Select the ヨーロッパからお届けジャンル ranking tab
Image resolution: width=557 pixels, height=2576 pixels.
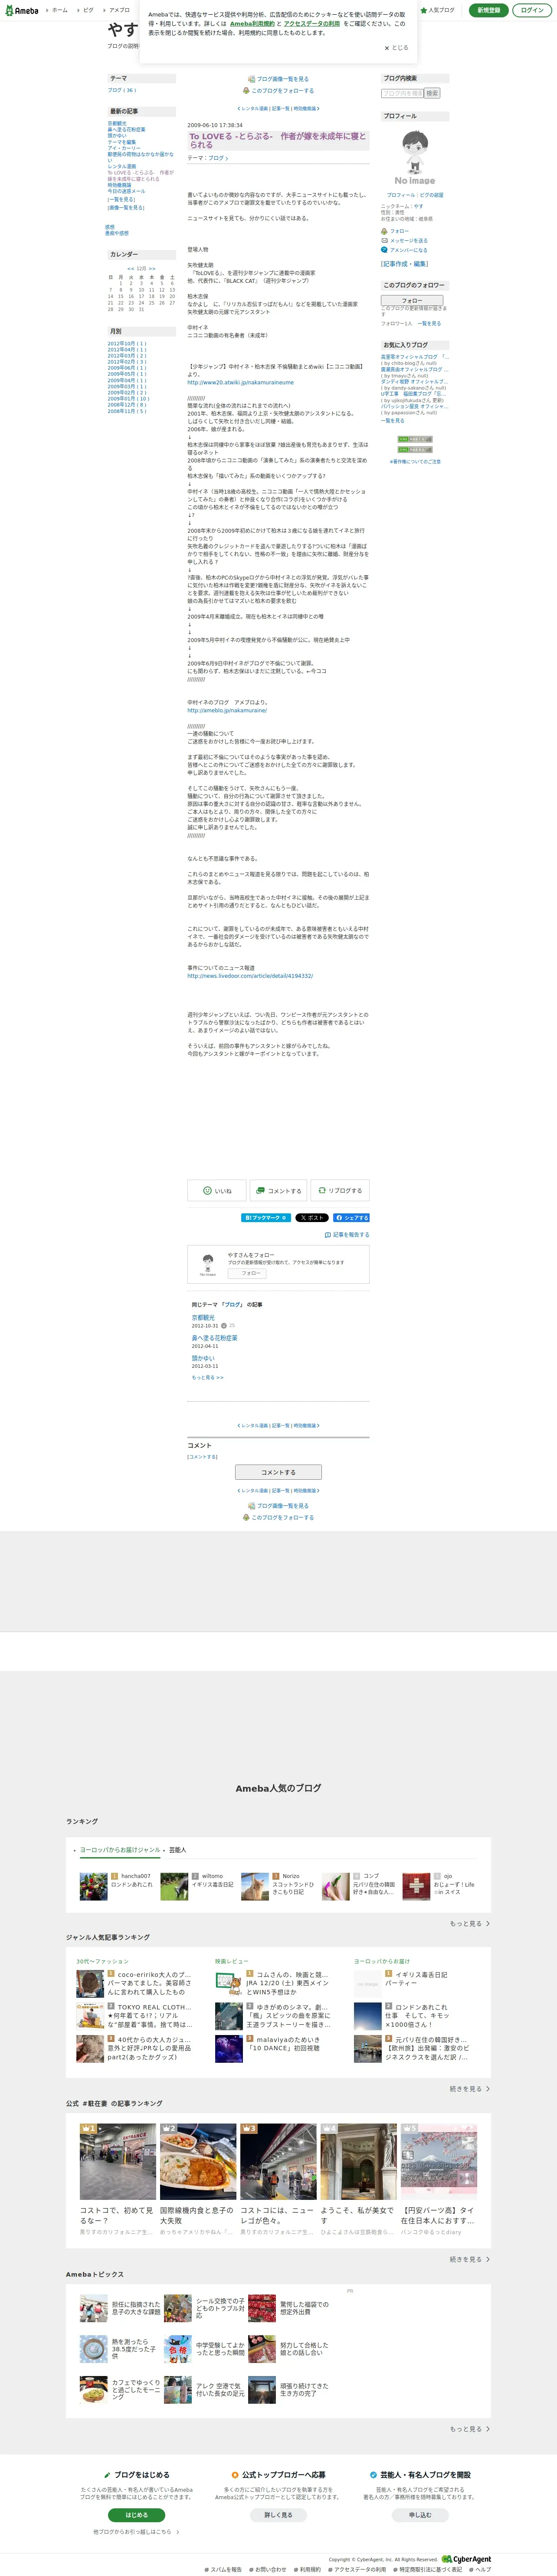point(120,1850)
